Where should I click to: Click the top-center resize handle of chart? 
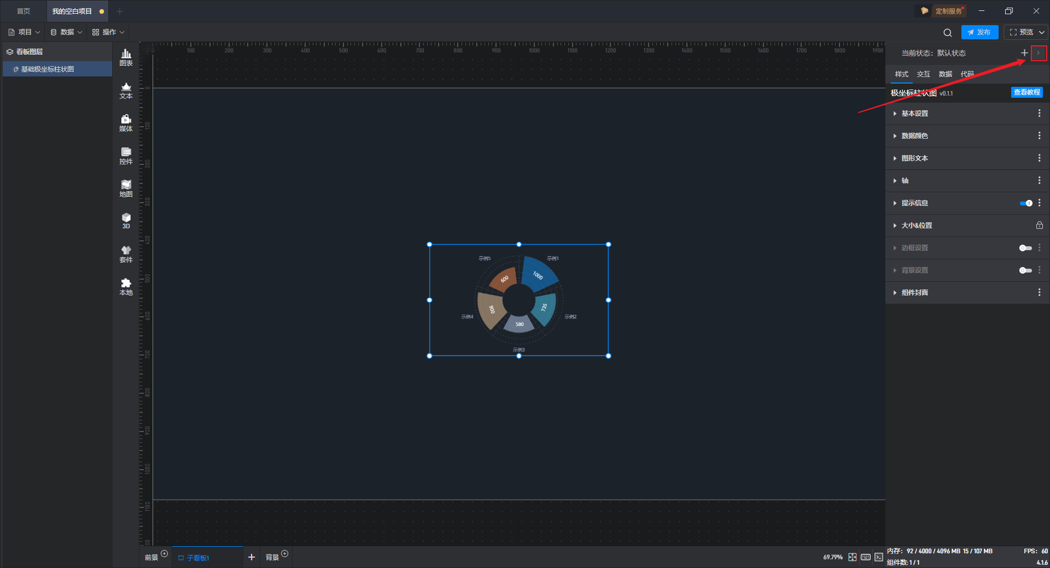(519, 244)
